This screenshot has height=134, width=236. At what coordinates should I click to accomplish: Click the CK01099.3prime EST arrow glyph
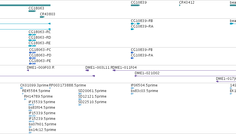tap(22, 88)
